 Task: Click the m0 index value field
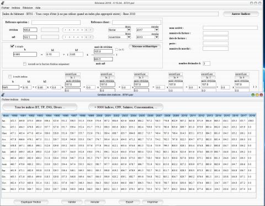click(30, 37)
